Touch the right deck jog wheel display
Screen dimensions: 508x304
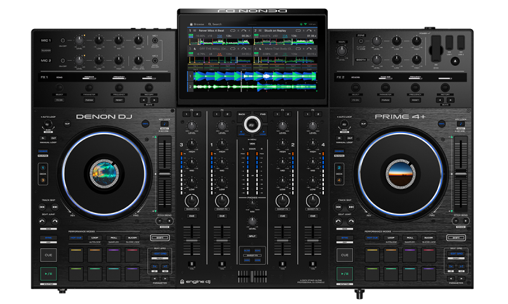click(x=400, y=174)
